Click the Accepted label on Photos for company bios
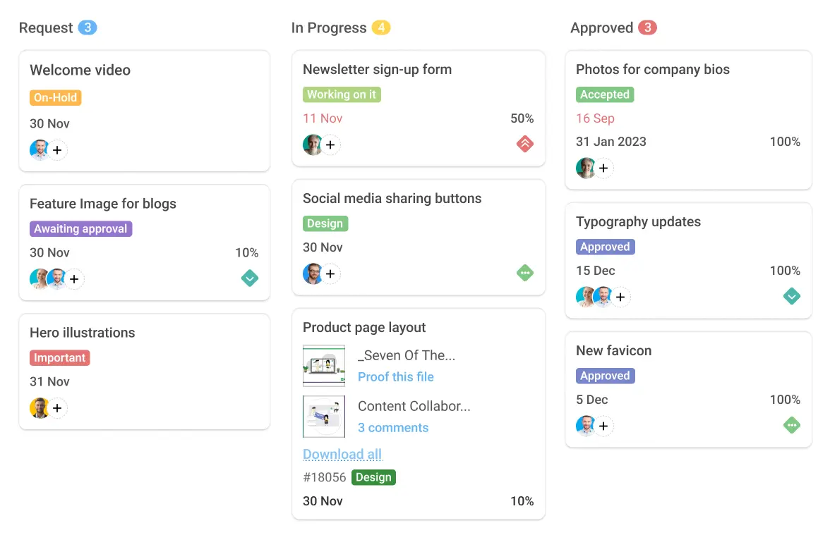 click(x=605, y=94)
